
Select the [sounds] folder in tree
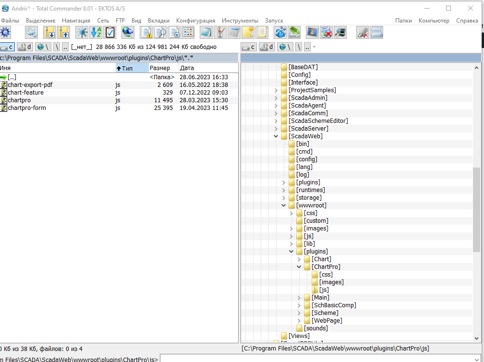[x=312, y=328]
